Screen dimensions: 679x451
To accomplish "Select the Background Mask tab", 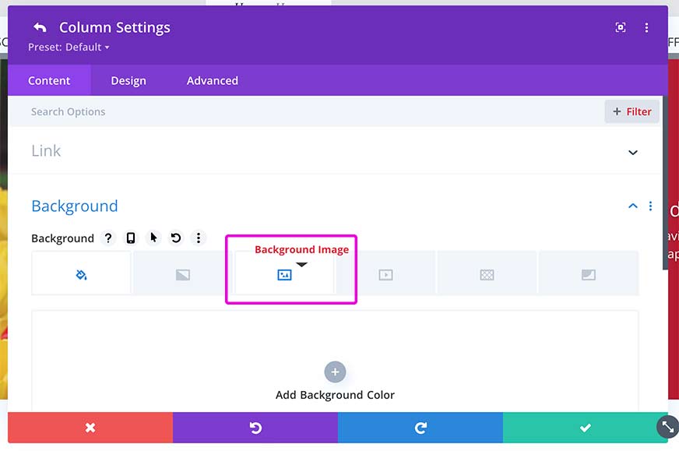I will point(589,275).
